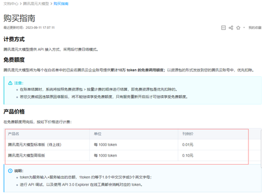The image size is (262, 194).
Task: Click the 产品价格 heading
Action: point(14,111)
